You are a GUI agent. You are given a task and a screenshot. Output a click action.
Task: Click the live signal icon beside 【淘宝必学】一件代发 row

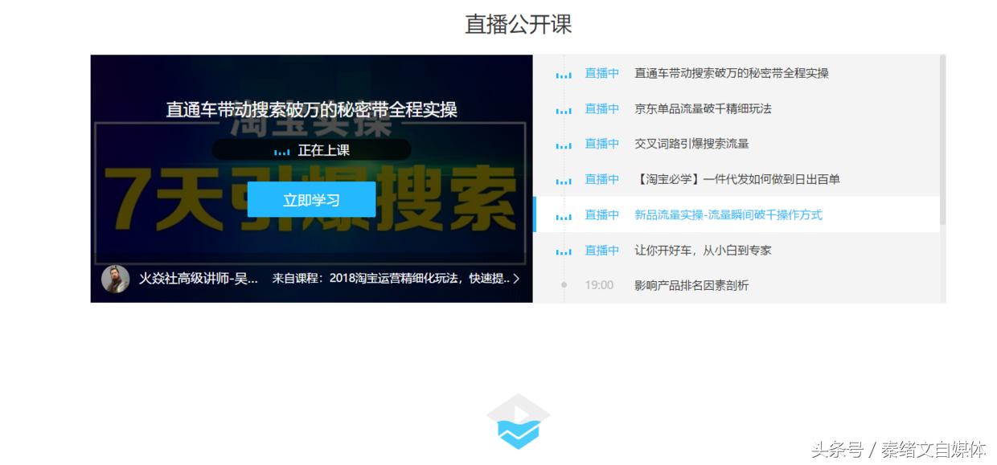click(564, 179)
